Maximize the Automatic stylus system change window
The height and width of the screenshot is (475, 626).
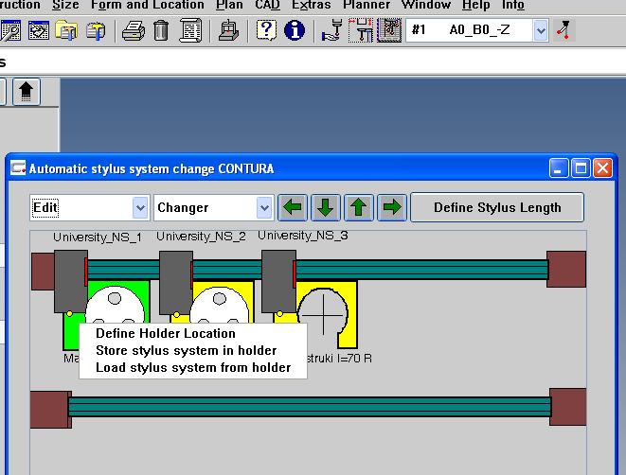click(581, 167)
